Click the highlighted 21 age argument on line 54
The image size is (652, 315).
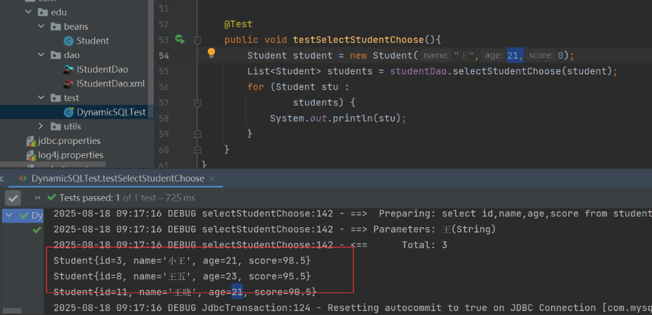pyautogui.click(x=515, y=55)
